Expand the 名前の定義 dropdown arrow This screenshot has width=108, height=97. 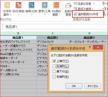pyautogui.click(x=94, y=4)
